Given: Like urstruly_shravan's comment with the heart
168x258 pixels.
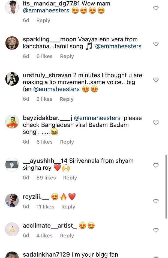Looking at the screenshot, I should pyautogui.click(x=156, y=80).
